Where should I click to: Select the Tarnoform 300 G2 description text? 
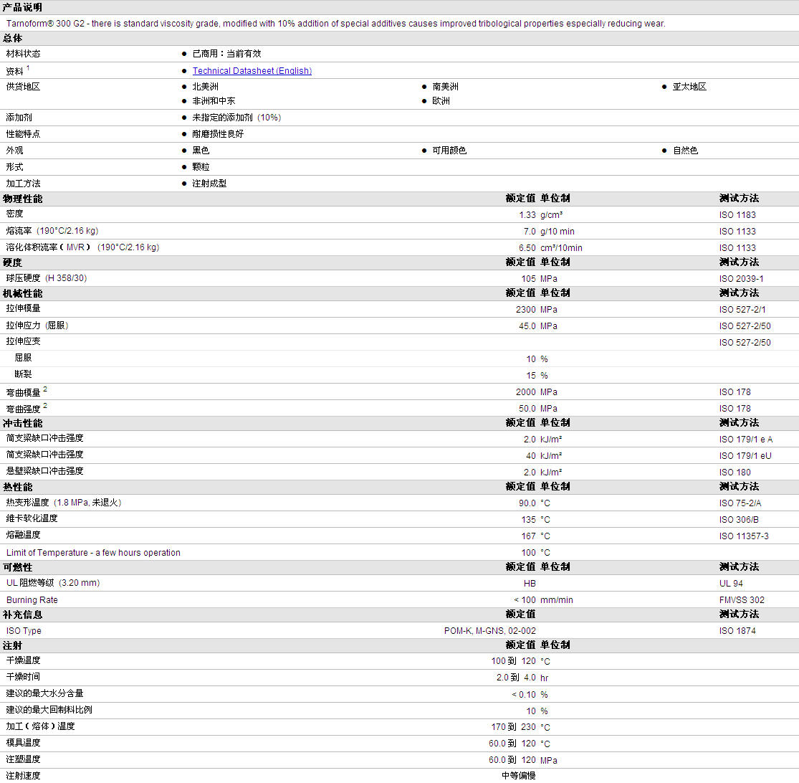click(x=335, y=24)
